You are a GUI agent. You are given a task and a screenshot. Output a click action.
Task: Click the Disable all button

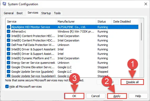(132, 82)
